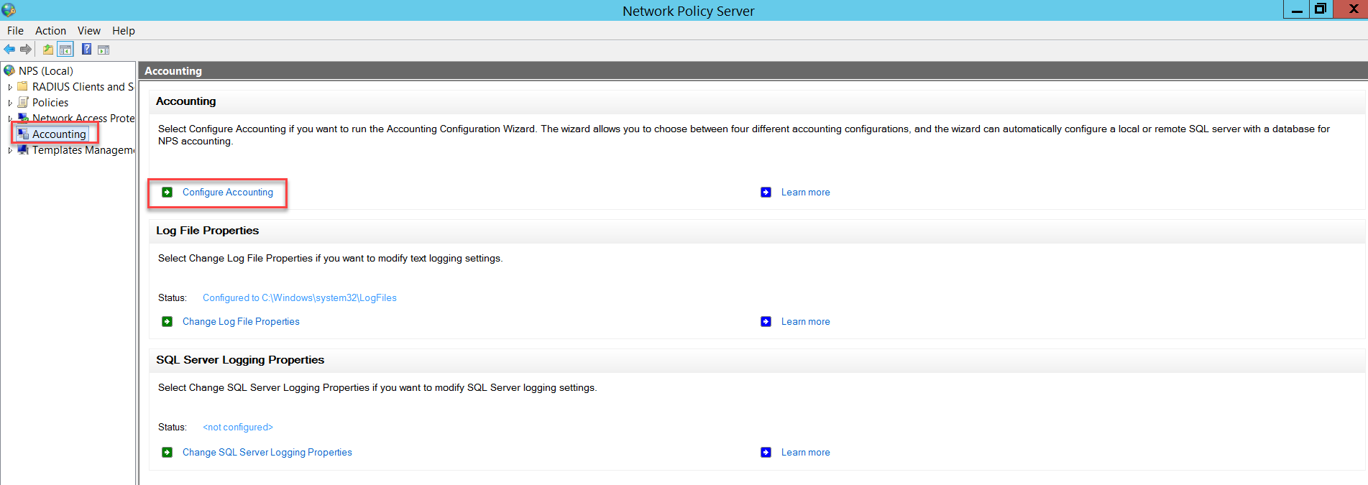Click the Network Access Protection node icon
The width and height of the screenshot is (1368, 485).
(23, 118)
